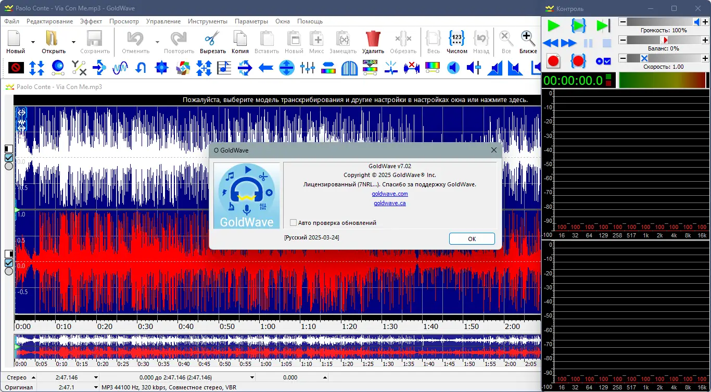Open the Эффект menu
Image resolution: width=711 pixels, height=392 pixels.
tap(91, 21)
